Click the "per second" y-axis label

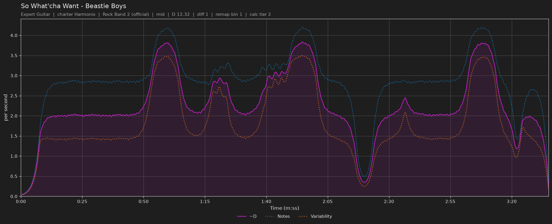[x=6, y=108]
